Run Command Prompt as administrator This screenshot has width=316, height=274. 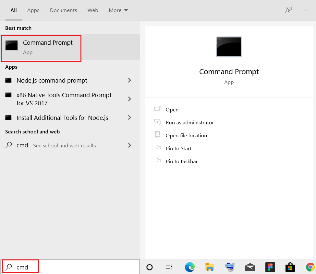coord(189,122)
